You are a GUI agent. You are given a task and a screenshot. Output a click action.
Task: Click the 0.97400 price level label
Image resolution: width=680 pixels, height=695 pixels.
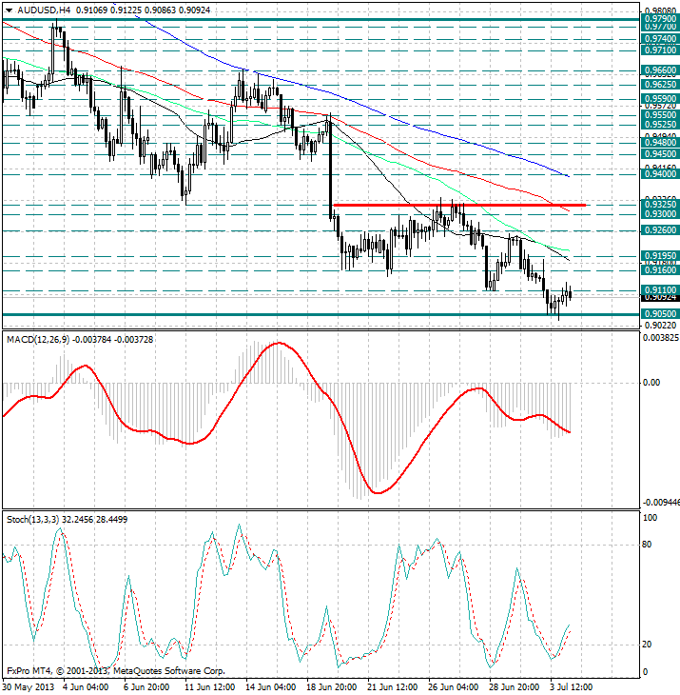click(660, 39)
